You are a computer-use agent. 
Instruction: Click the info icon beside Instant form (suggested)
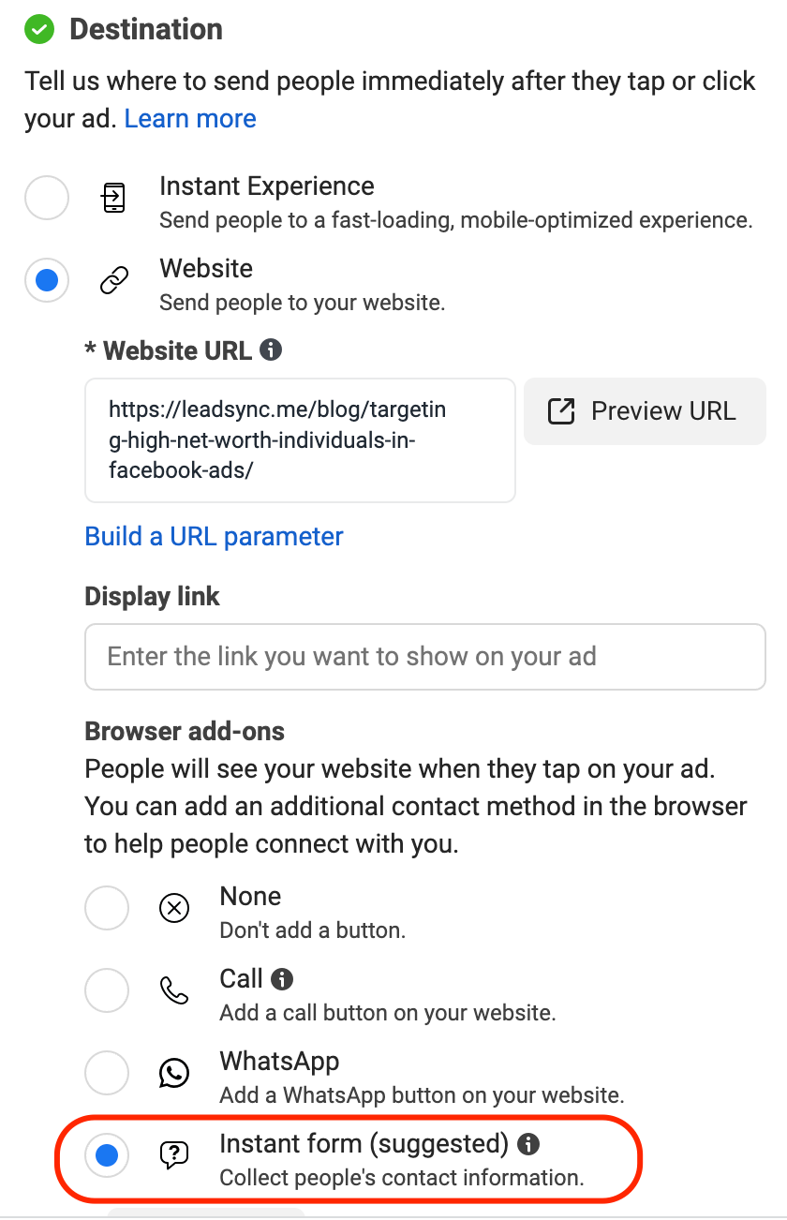529,1142
